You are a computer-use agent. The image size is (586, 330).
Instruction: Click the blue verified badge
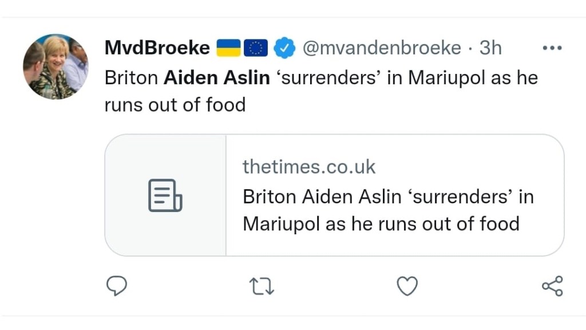284,49
